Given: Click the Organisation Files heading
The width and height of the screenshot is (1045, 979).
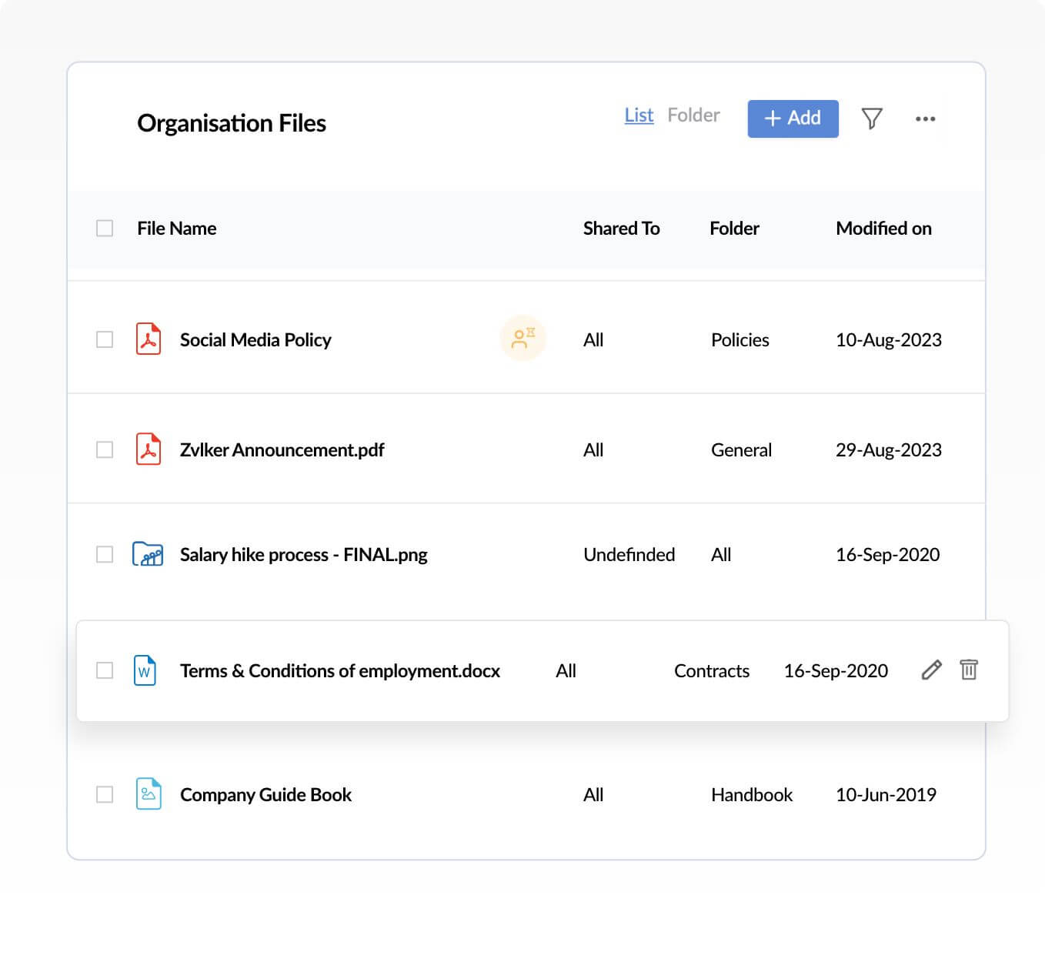Looking at the screenshot, I should pos(232,123).
